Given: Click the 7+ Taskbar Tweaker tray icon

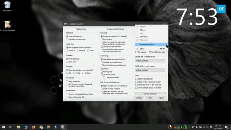Looking at the screenshot, I should pyautogui.click(x=193, y=127).
